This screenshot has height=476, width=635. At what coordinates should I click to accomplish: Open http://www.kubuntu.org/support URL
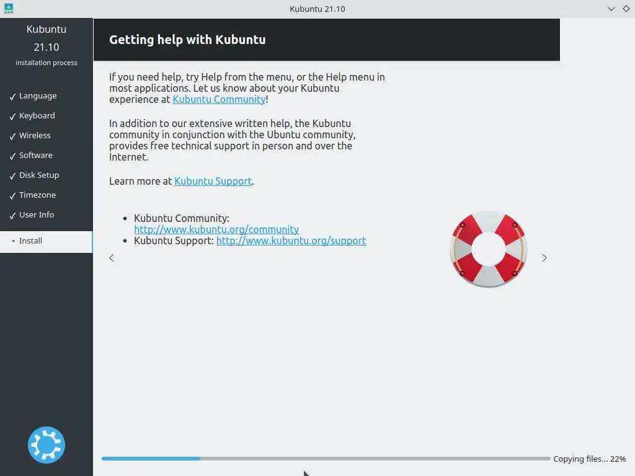291,240
